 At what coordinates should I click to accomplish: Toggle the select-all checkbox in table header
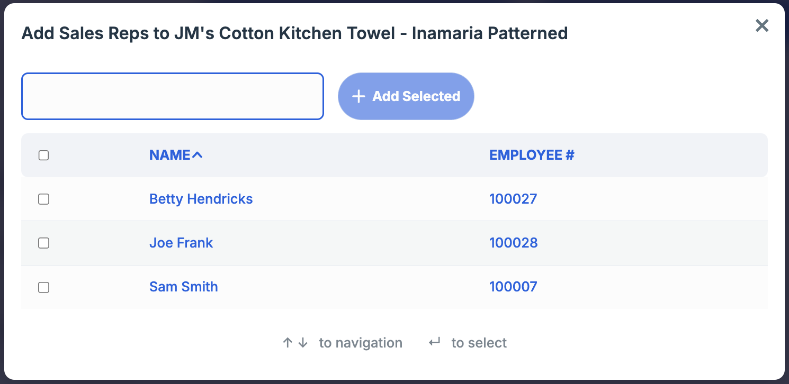pyautogui.click(x=44, y=155)
